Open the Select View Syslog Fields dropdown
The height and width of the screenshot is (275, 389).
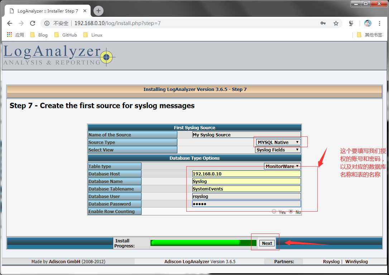pyautogui.click(x=278, y=150)
